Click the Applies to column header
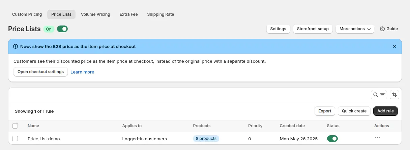The image size is (410, 150). point(132,126)
